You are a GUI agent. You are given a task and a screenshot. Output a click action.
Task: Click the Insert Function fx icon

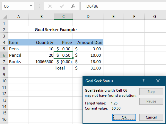73,6
